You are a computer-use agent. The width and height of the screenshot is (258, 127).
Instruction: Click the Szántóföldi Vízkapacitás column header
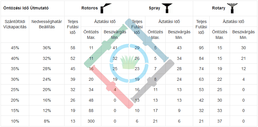click(15, 24)
